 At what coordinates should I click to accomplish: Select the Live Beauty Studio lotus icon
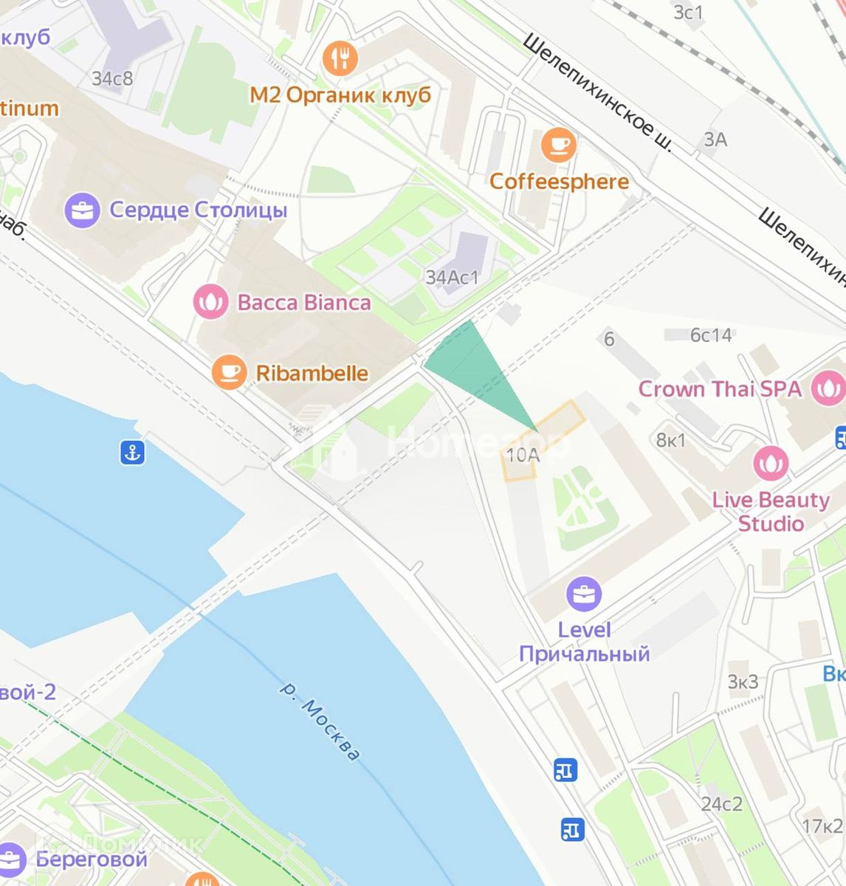771,464
